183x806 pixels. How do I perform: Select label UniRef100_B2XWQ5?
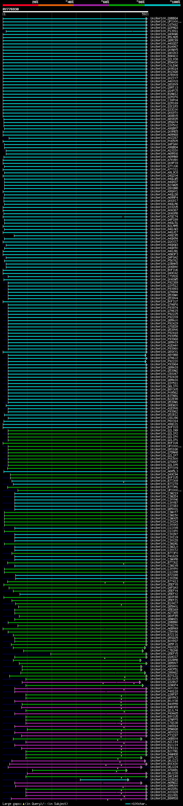pyautogui.click(x=164, y=185)
